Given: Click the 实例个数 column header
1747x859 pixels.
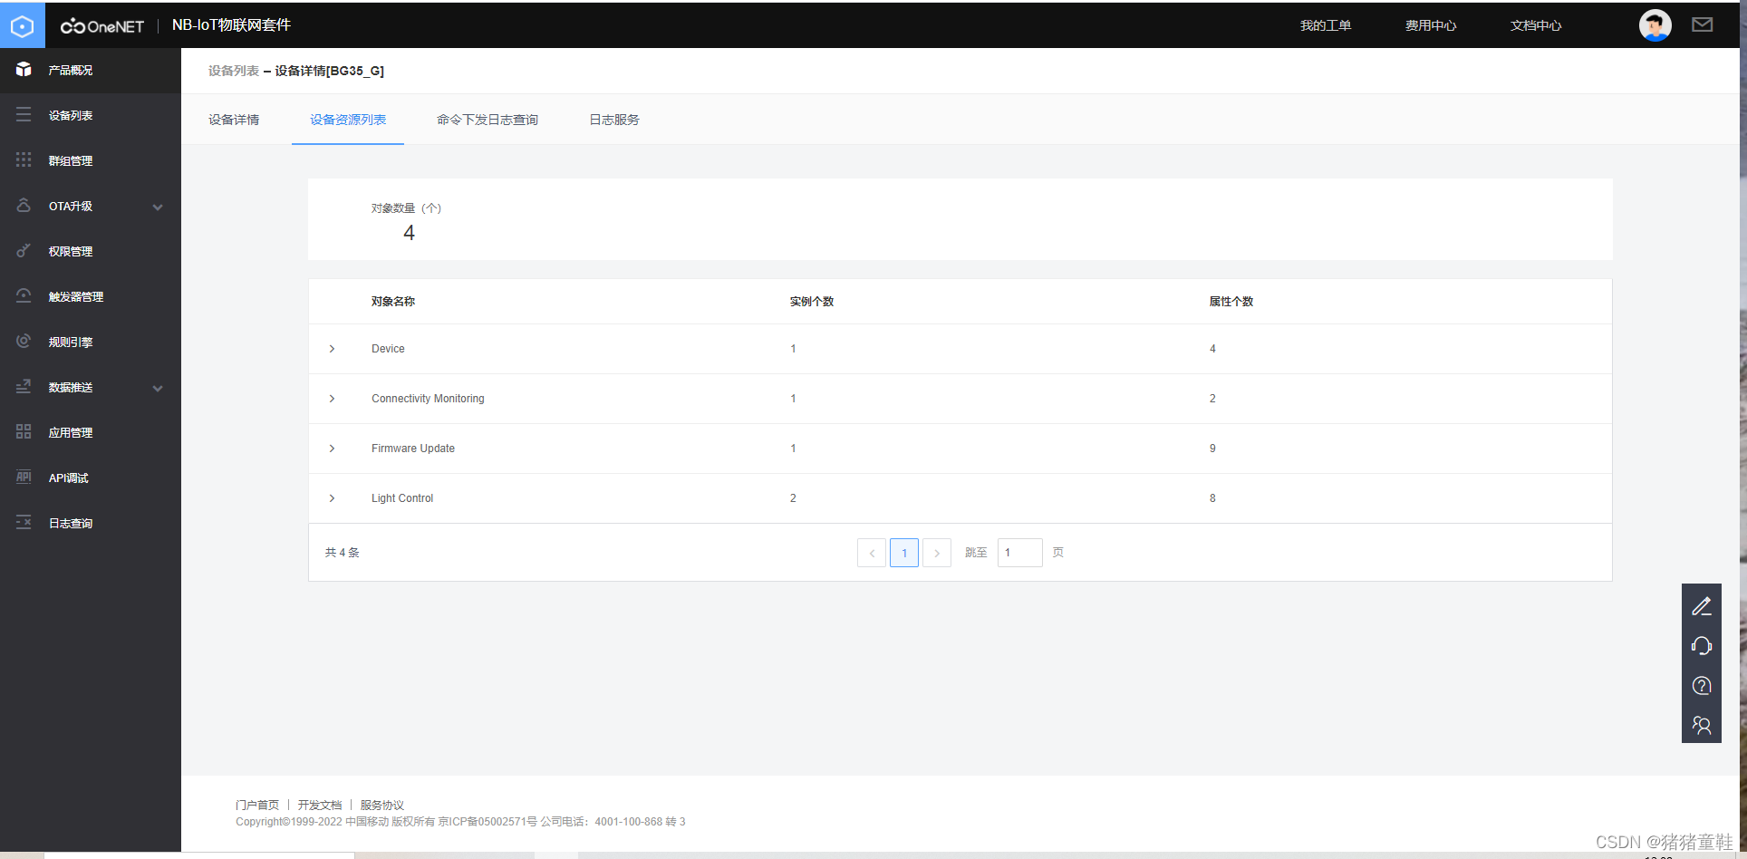Looking at the screenshot, I should (x=812, y=302).
